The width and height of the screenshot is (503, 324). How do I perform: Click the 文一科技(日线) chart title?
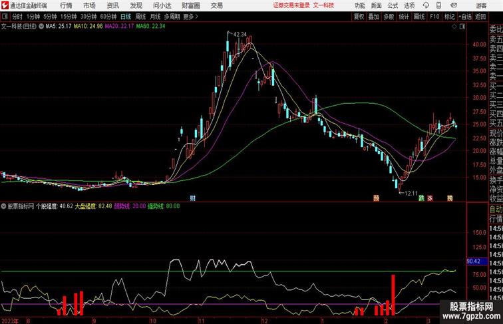click(x=19, y=27)
